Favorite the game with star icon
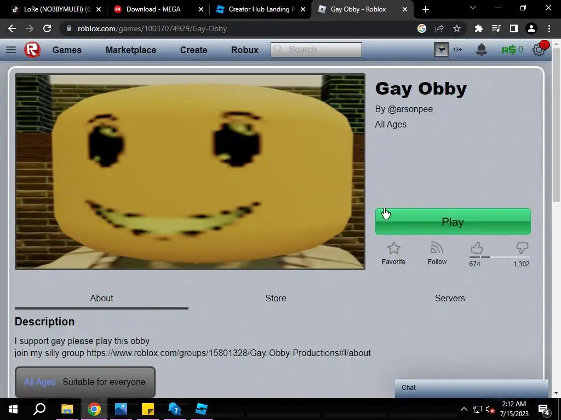Screen dimensions: 561x420 click(x=393, y=248)
